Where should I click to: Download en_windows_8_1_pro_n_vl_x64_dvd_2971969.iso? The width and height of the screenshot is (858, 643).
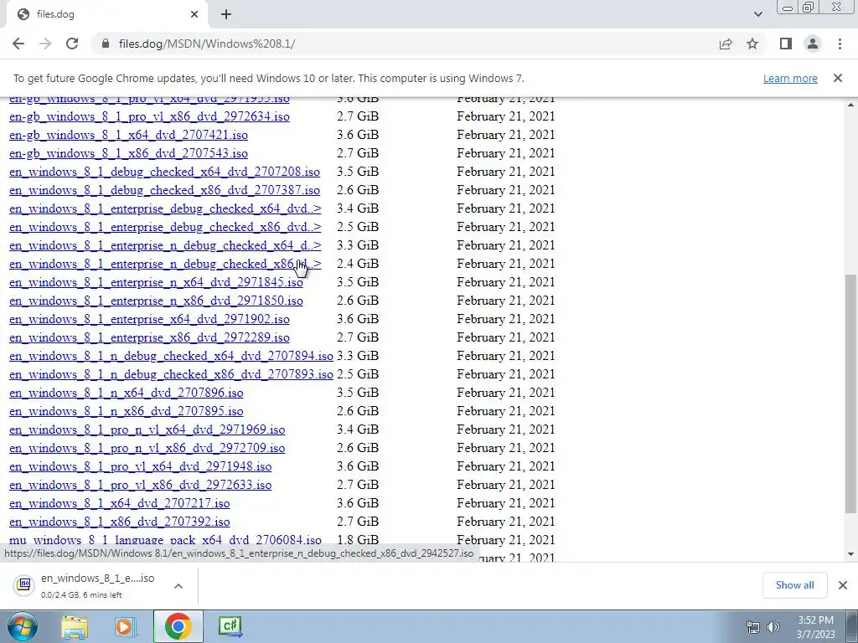pos(147,430)
